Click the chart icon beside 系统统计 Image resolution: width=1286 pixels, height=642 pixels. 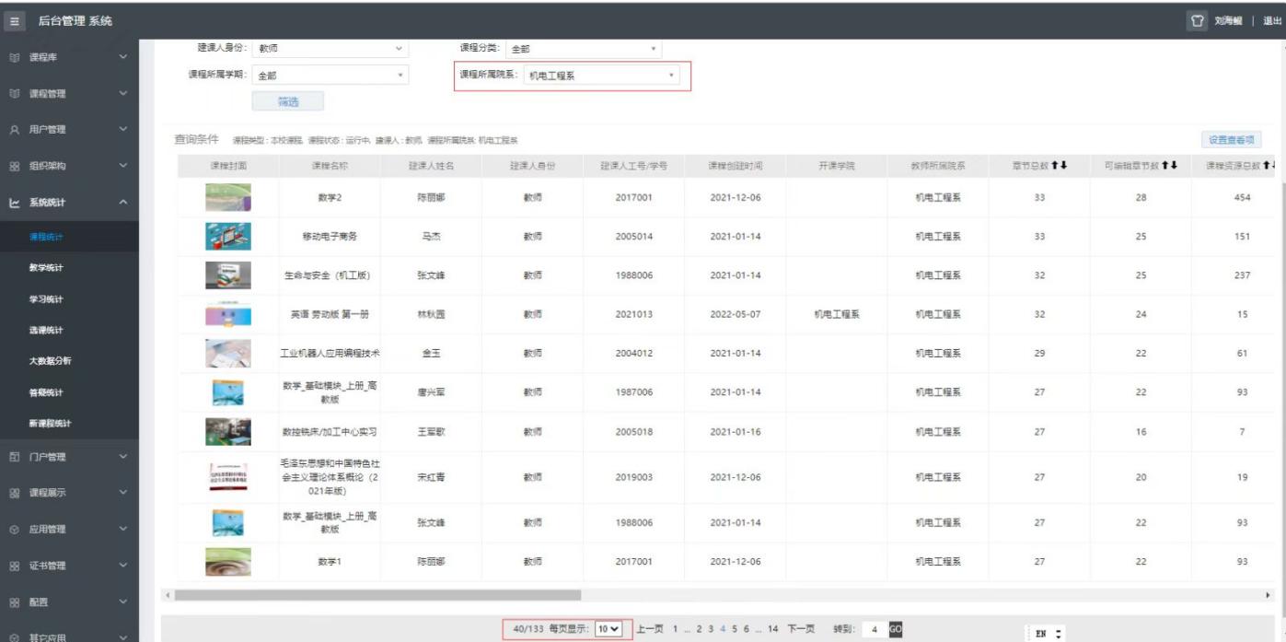(15, 203)
